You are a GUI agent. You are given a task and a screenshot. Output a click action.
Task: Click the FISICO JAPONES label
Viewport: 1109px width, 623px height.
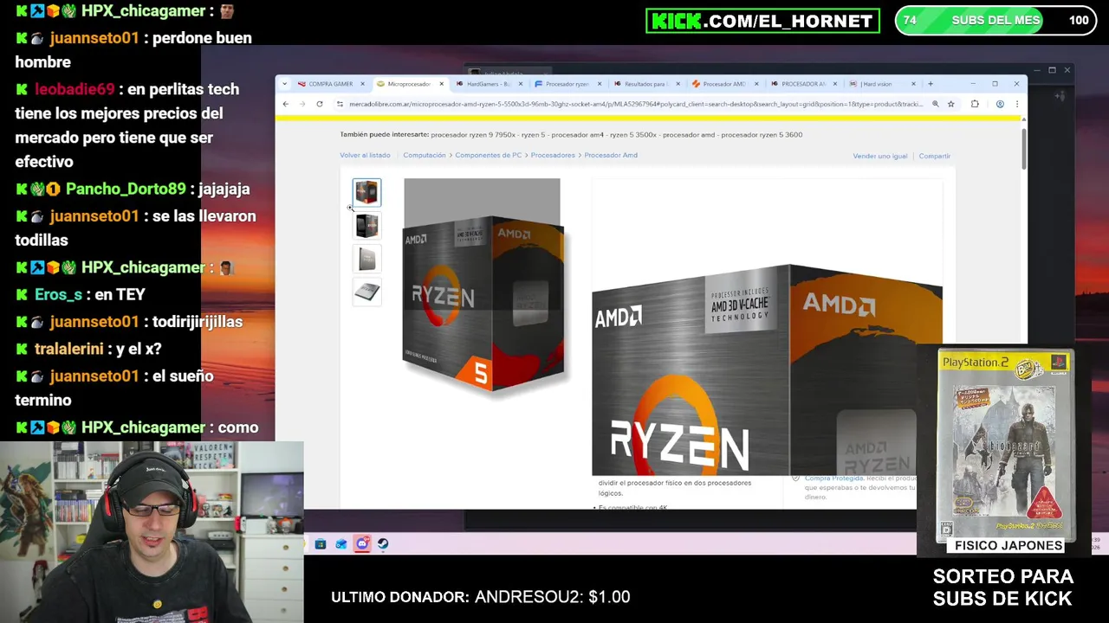(1008, 545)
